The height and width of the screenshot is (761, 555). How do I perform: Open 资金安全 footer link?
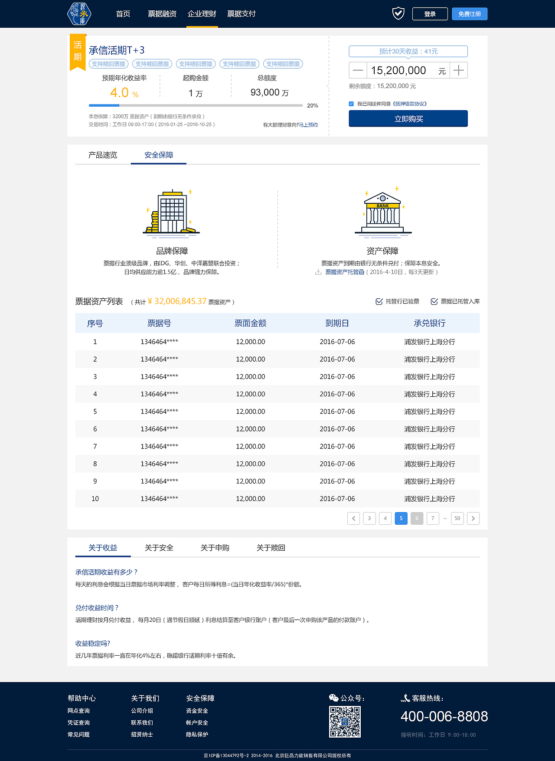197,711
